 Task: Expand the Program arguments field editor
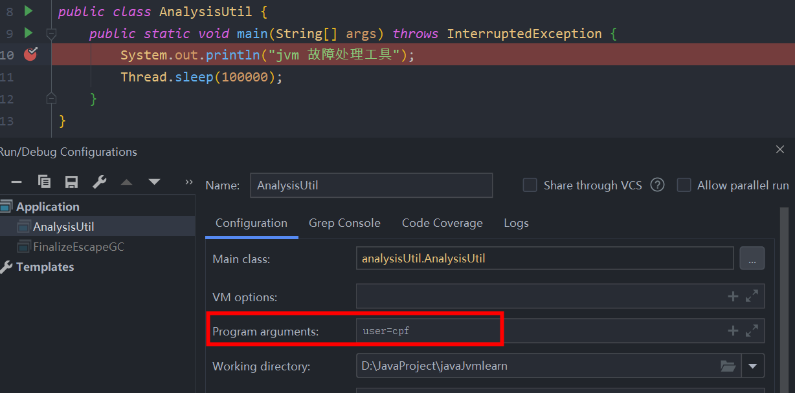pos(752,330)
